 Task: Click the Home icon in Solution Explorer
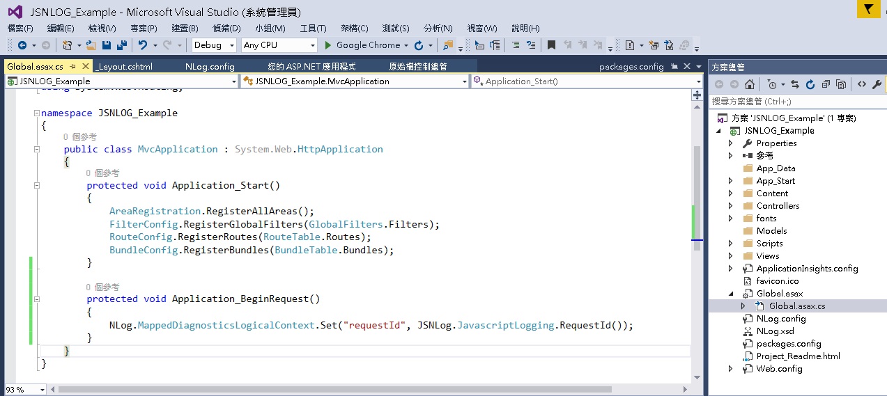pos(749,84)
